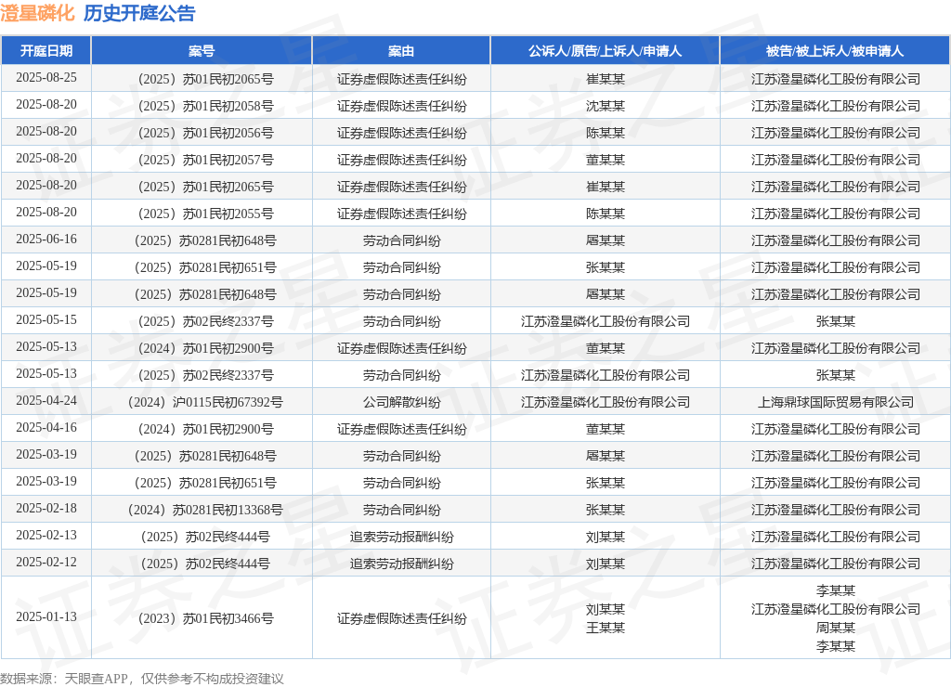This screenshot has width=951, height=687.
Task: Select case number (2025)苏01民初2055号
Action: click(205, 214)
